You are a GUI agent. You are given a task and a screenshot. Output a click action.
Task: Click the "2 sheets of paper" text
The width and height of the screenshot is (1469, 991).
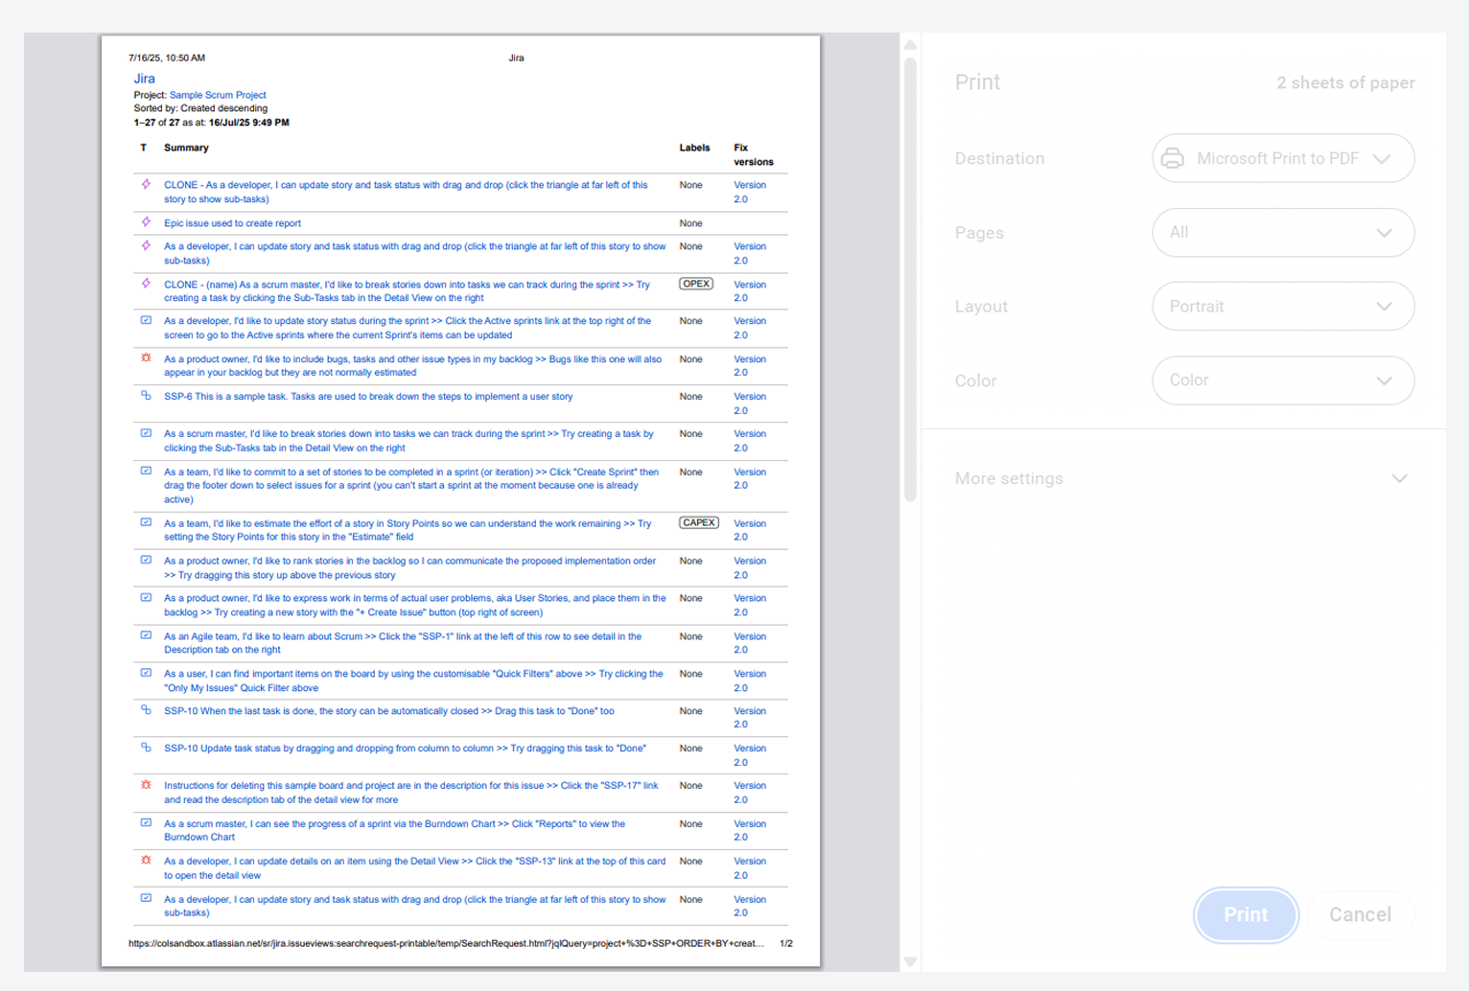pyautogui.click(x=1345, y=83)
